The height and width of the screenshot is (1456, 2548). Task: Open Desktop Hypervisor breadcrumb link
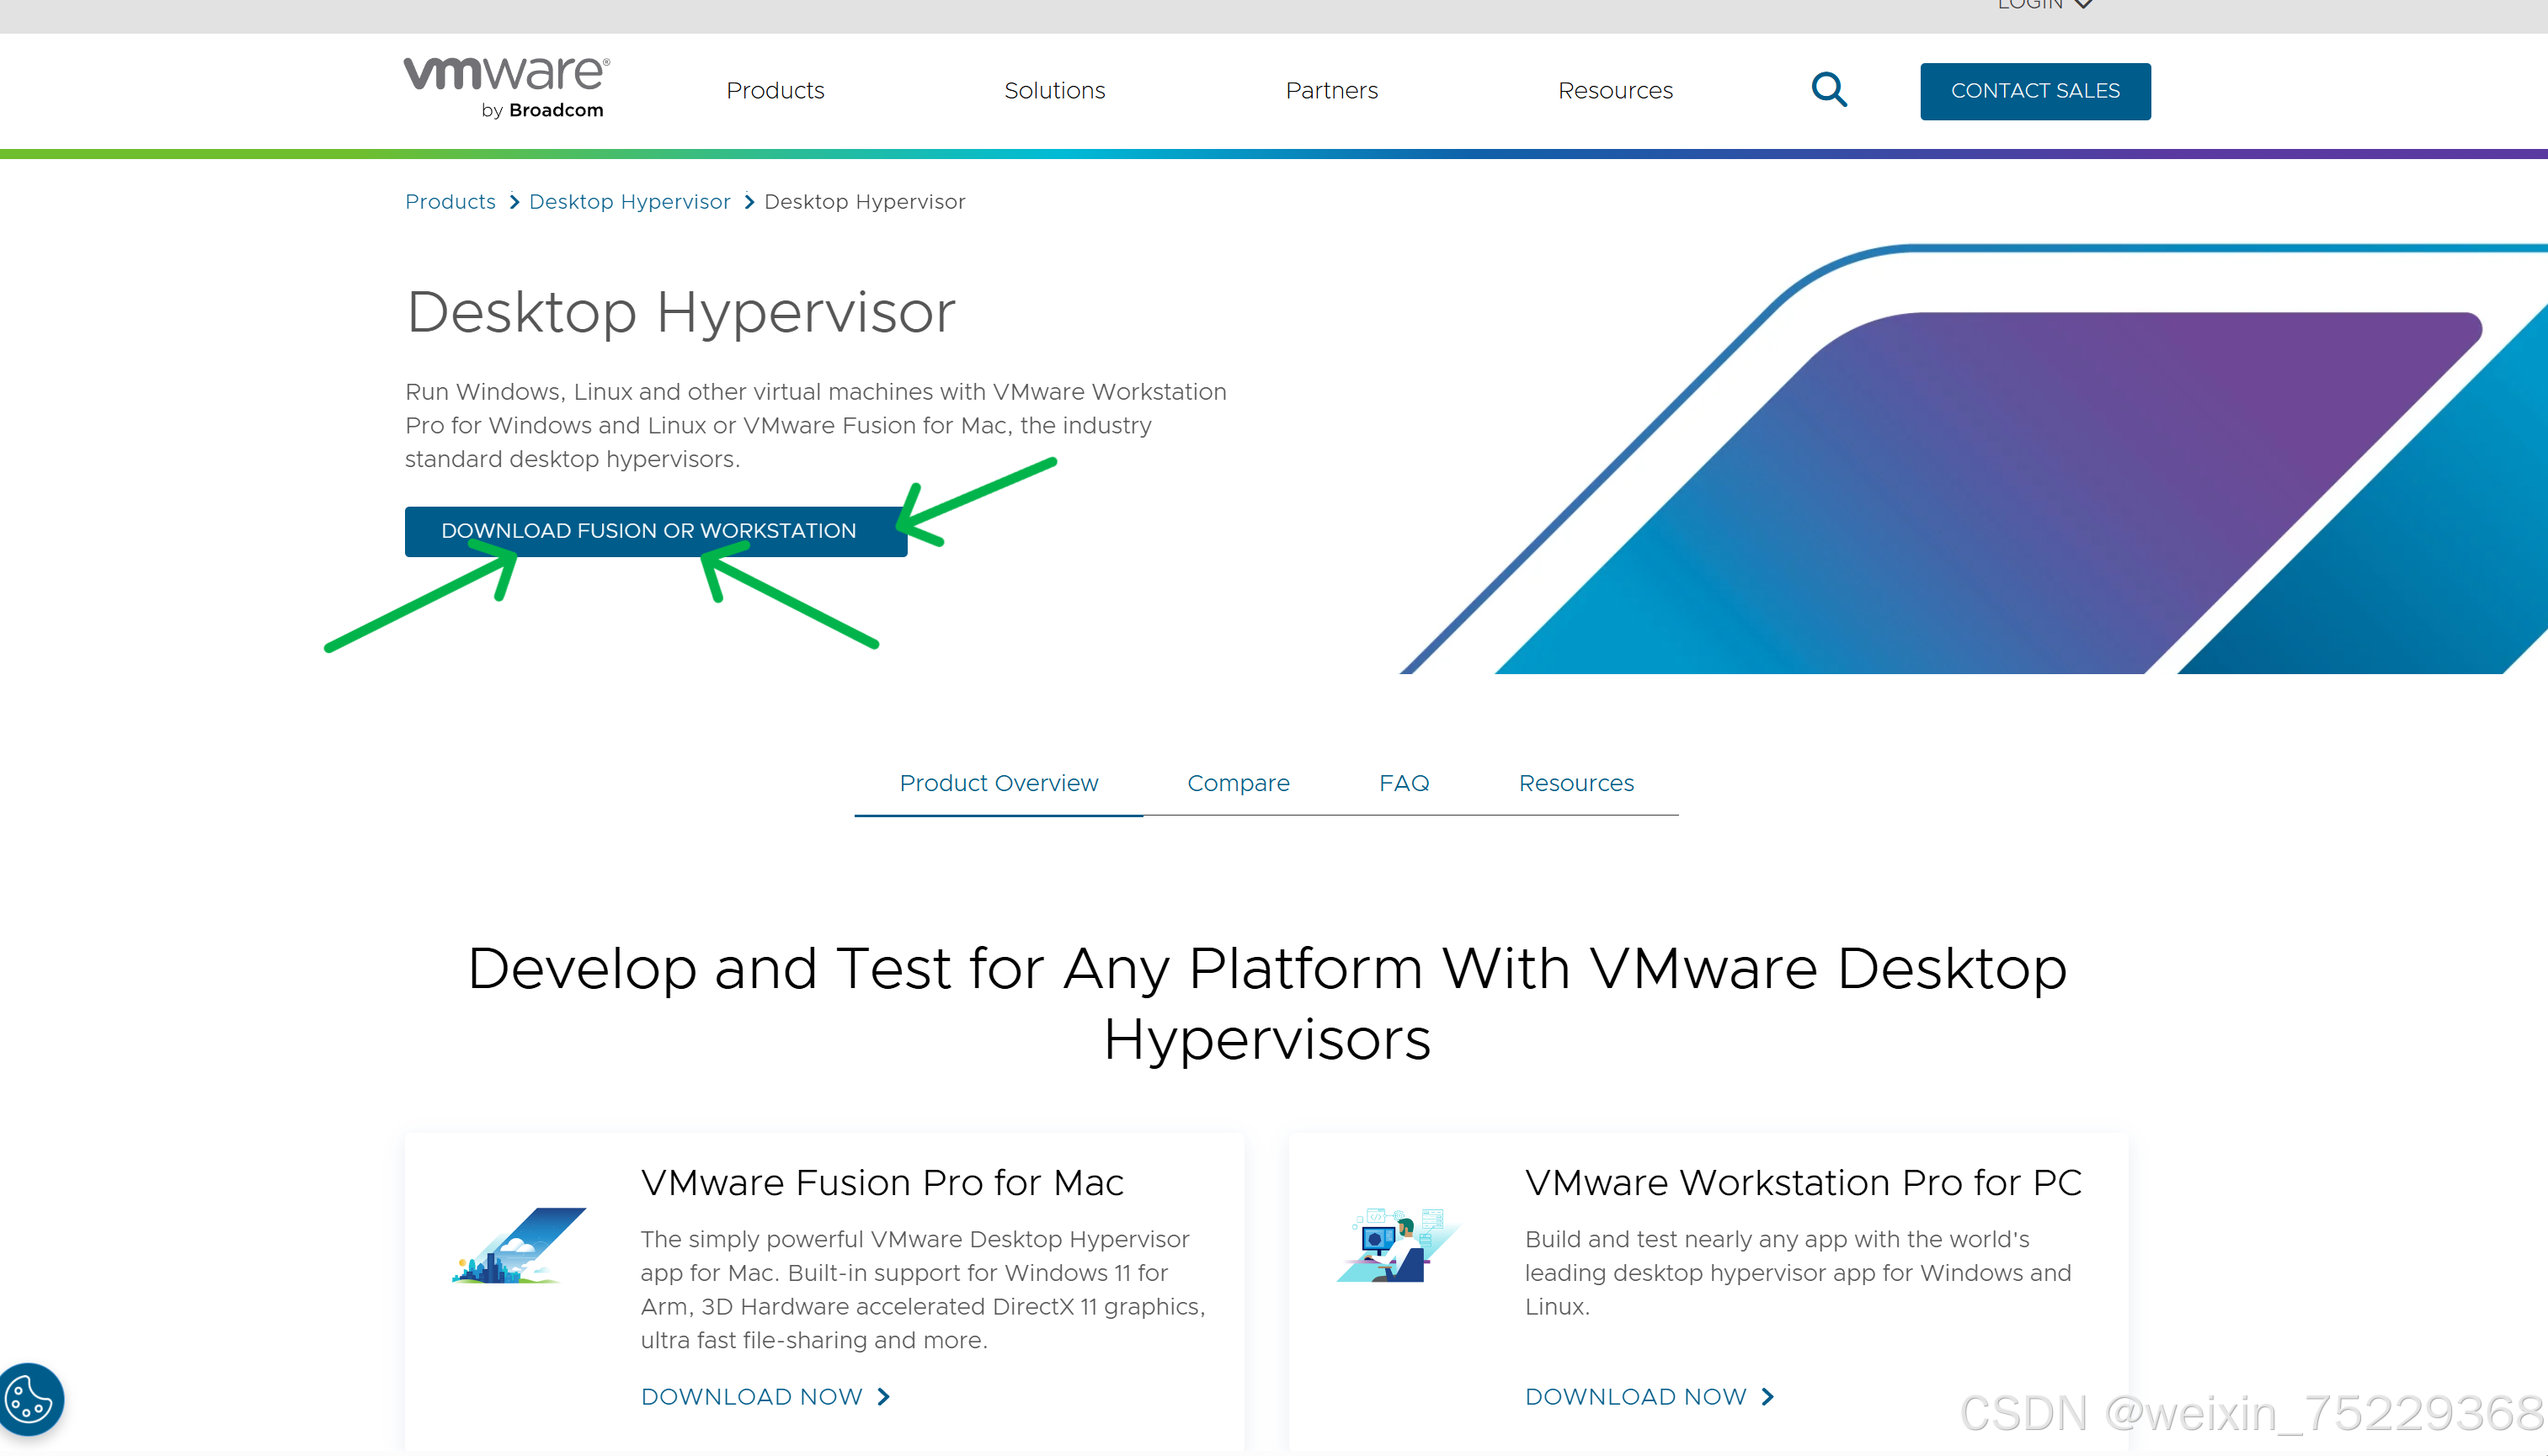[629, 202]
